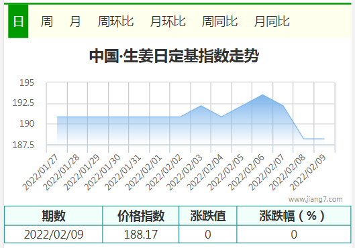
Task: Click the 2022/02/08 x-axis date label
Action: click(287, 172)
